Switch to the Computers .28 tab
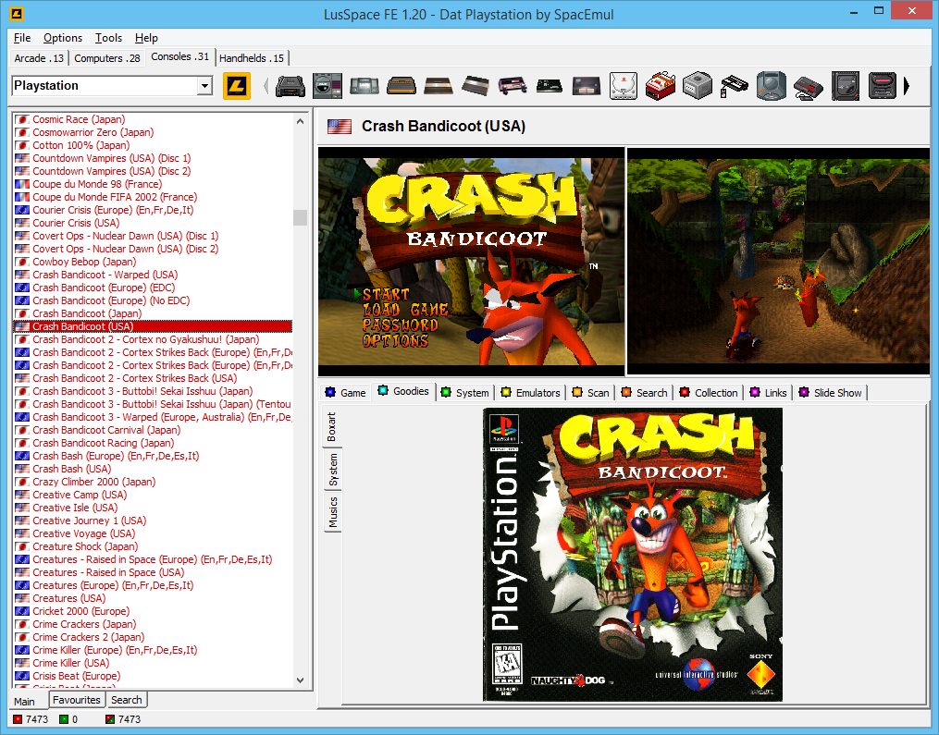Screen dimensions: 939x735 click(x=107, y=58)
